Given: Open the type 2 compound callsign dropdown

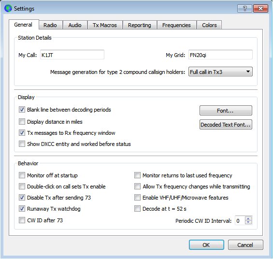Looking at the screenshot, I should [220, 72].
